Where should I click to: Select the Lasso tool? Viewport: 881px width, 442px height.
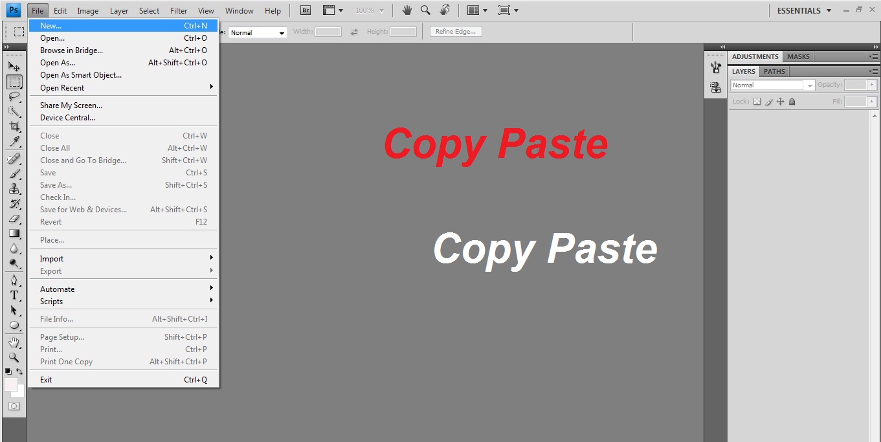pos(14,97)
